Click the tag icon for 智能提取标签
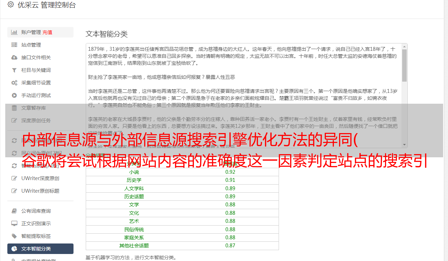Image resolution: width=448 pixels, height=261 pixels. click(14, 236)
